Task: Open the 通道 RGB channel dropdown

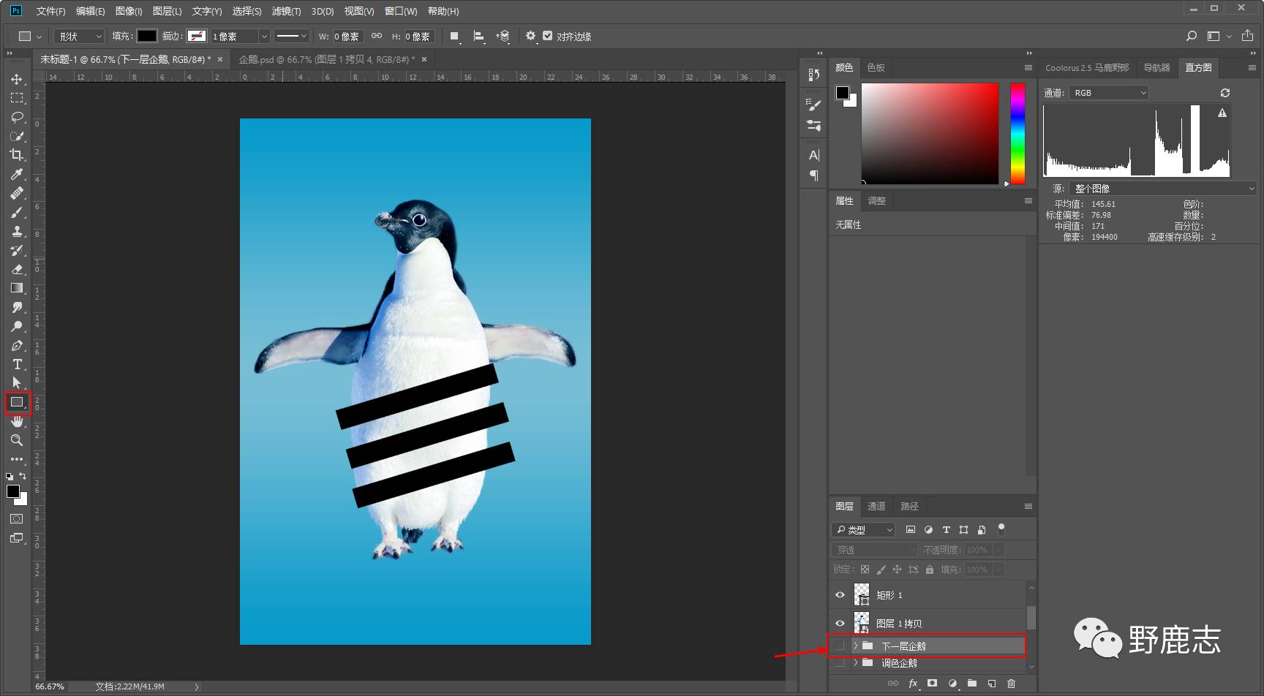Action: tap(1109, 93)
